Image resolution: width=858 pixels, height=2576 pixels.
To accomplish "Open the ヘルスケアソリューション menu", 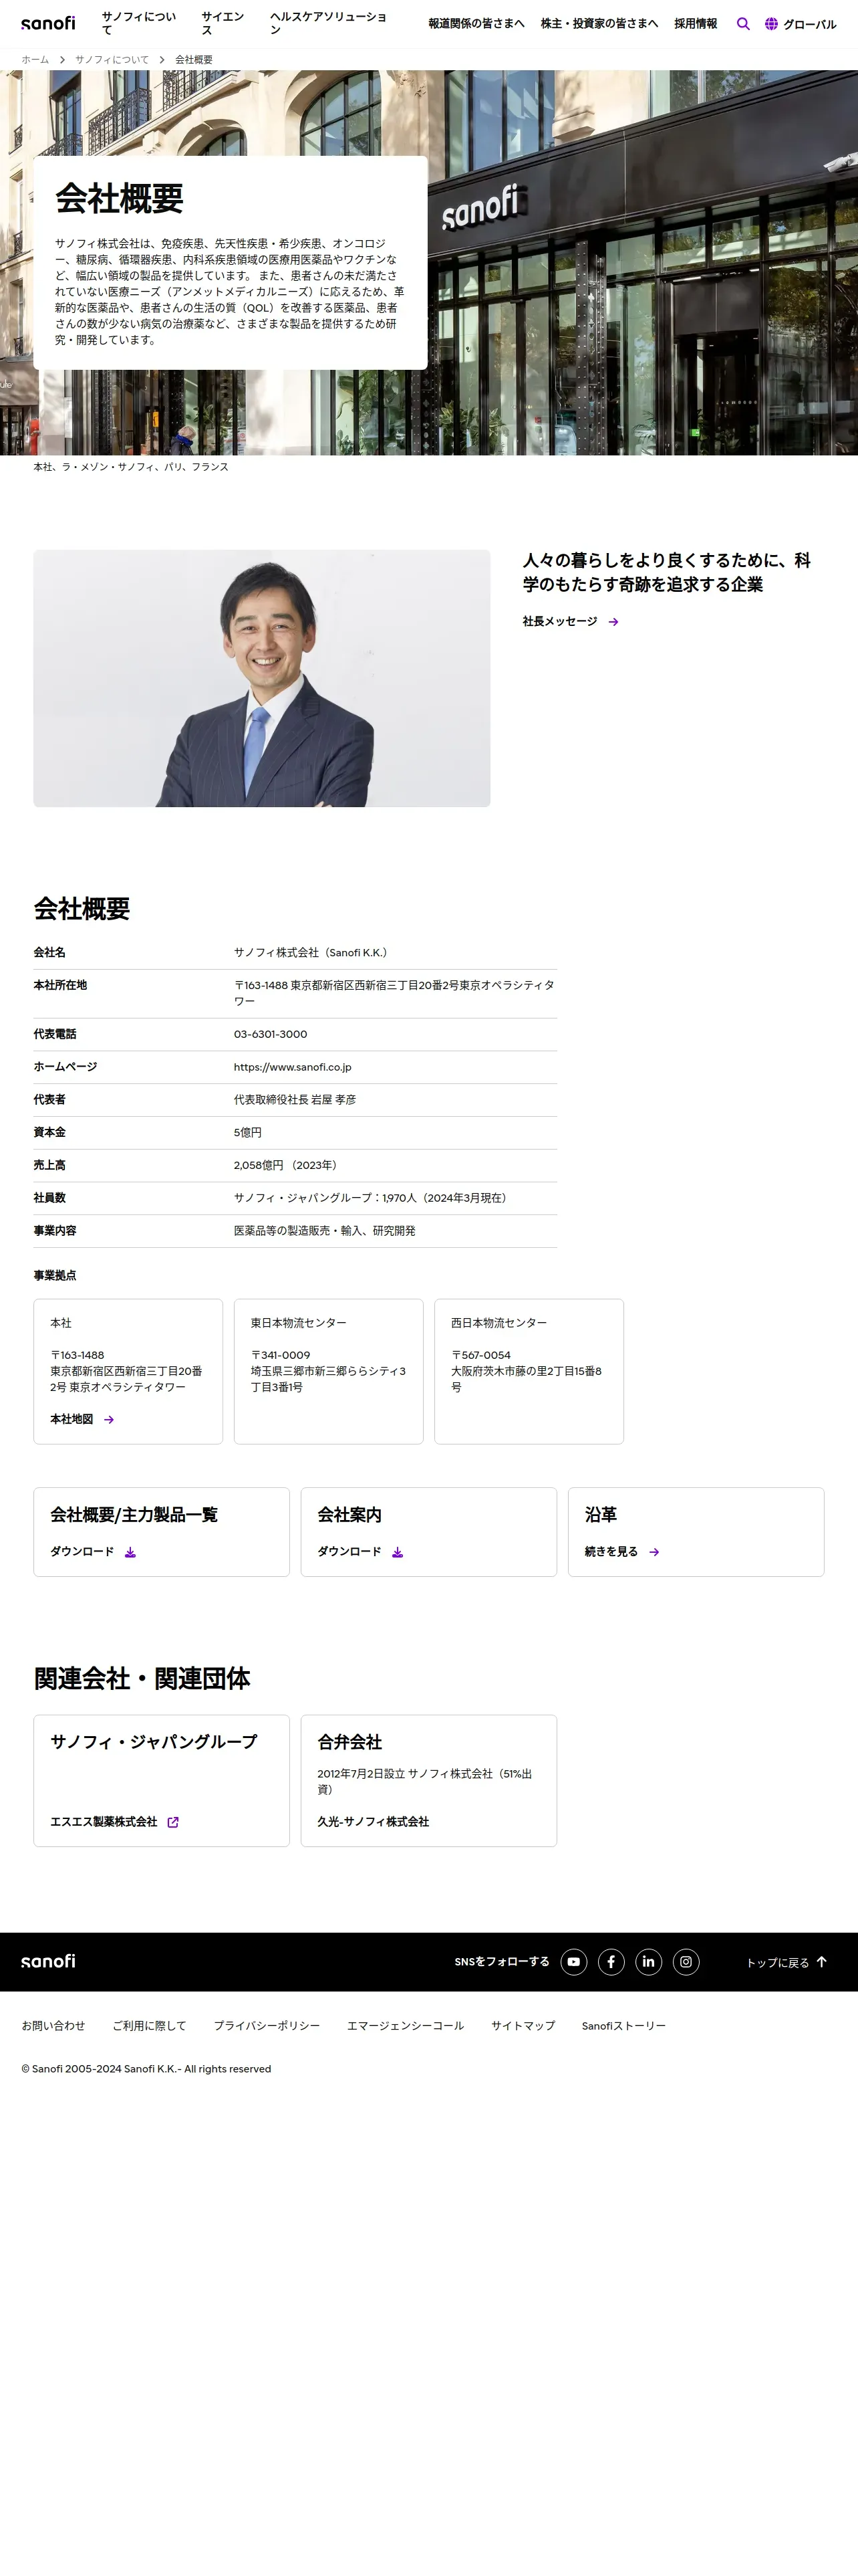I will click(x=329, y=24).
